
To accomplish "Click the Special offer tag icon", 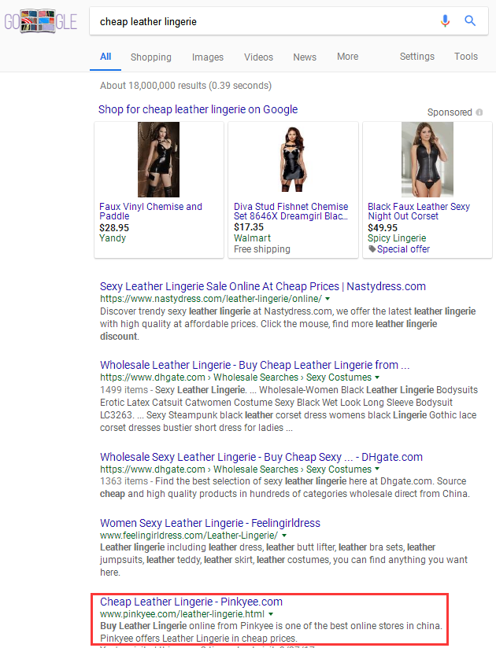I will click(372, 249).
